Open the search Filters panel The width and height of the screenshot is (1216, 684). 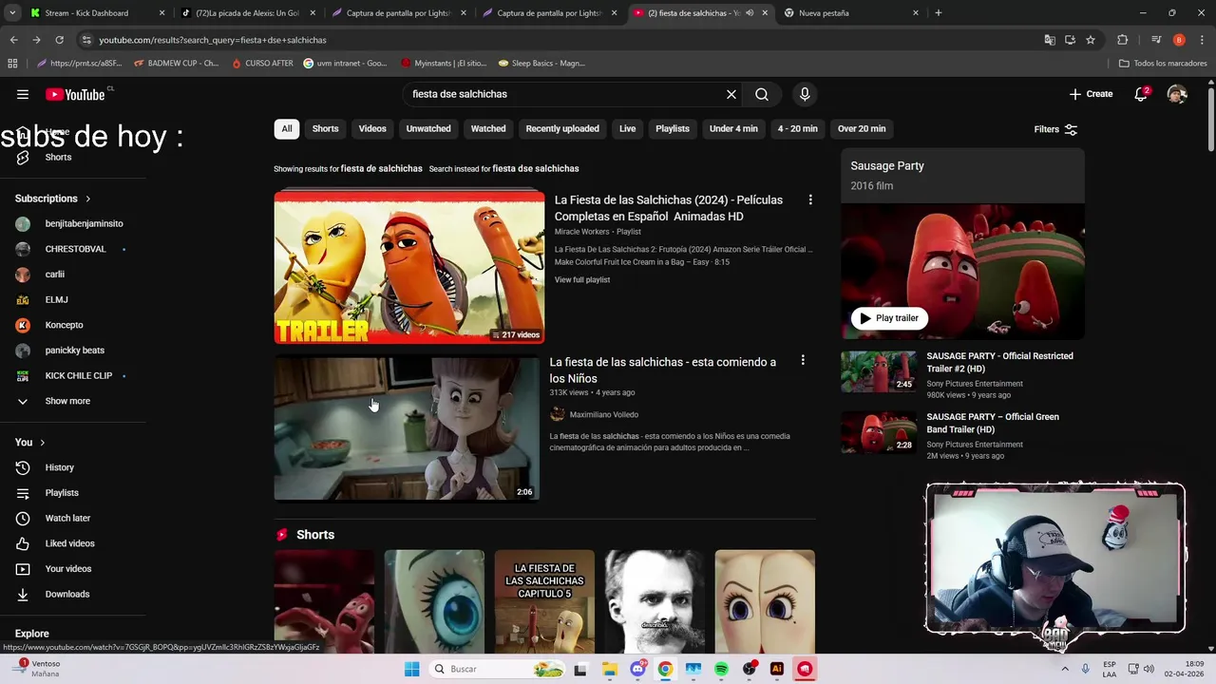(x=1055, y=129)
